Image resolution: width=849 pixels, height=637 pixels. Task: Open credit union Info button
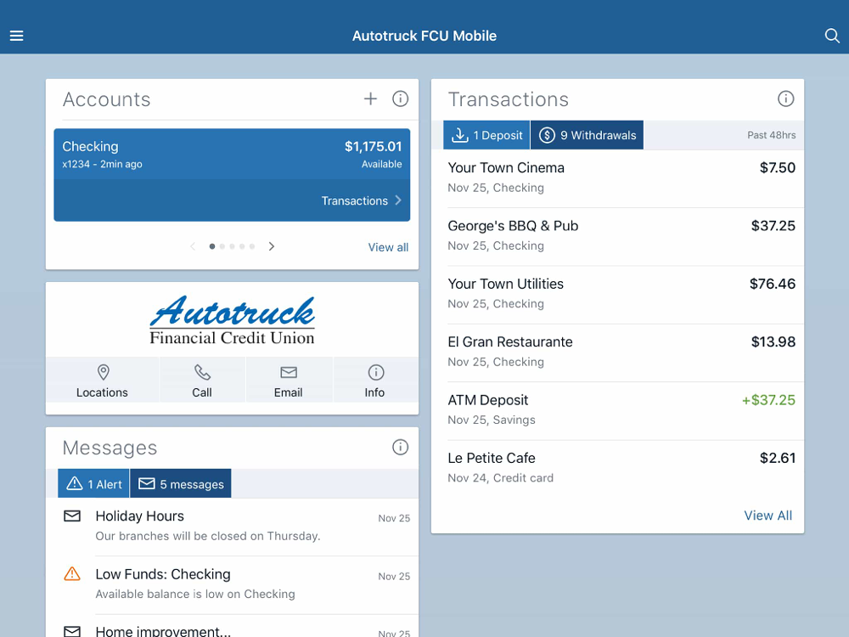click(375, 380)
